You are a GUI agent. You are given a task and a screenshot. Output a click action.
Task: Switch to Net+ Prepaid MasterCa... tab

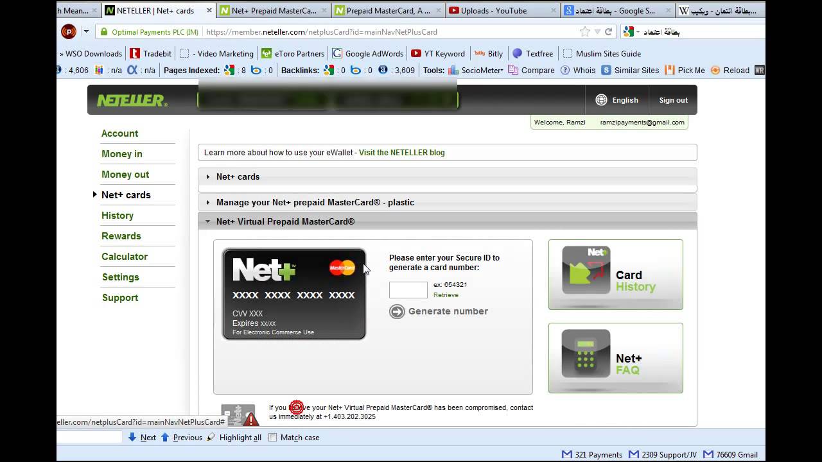pos(274,10)
